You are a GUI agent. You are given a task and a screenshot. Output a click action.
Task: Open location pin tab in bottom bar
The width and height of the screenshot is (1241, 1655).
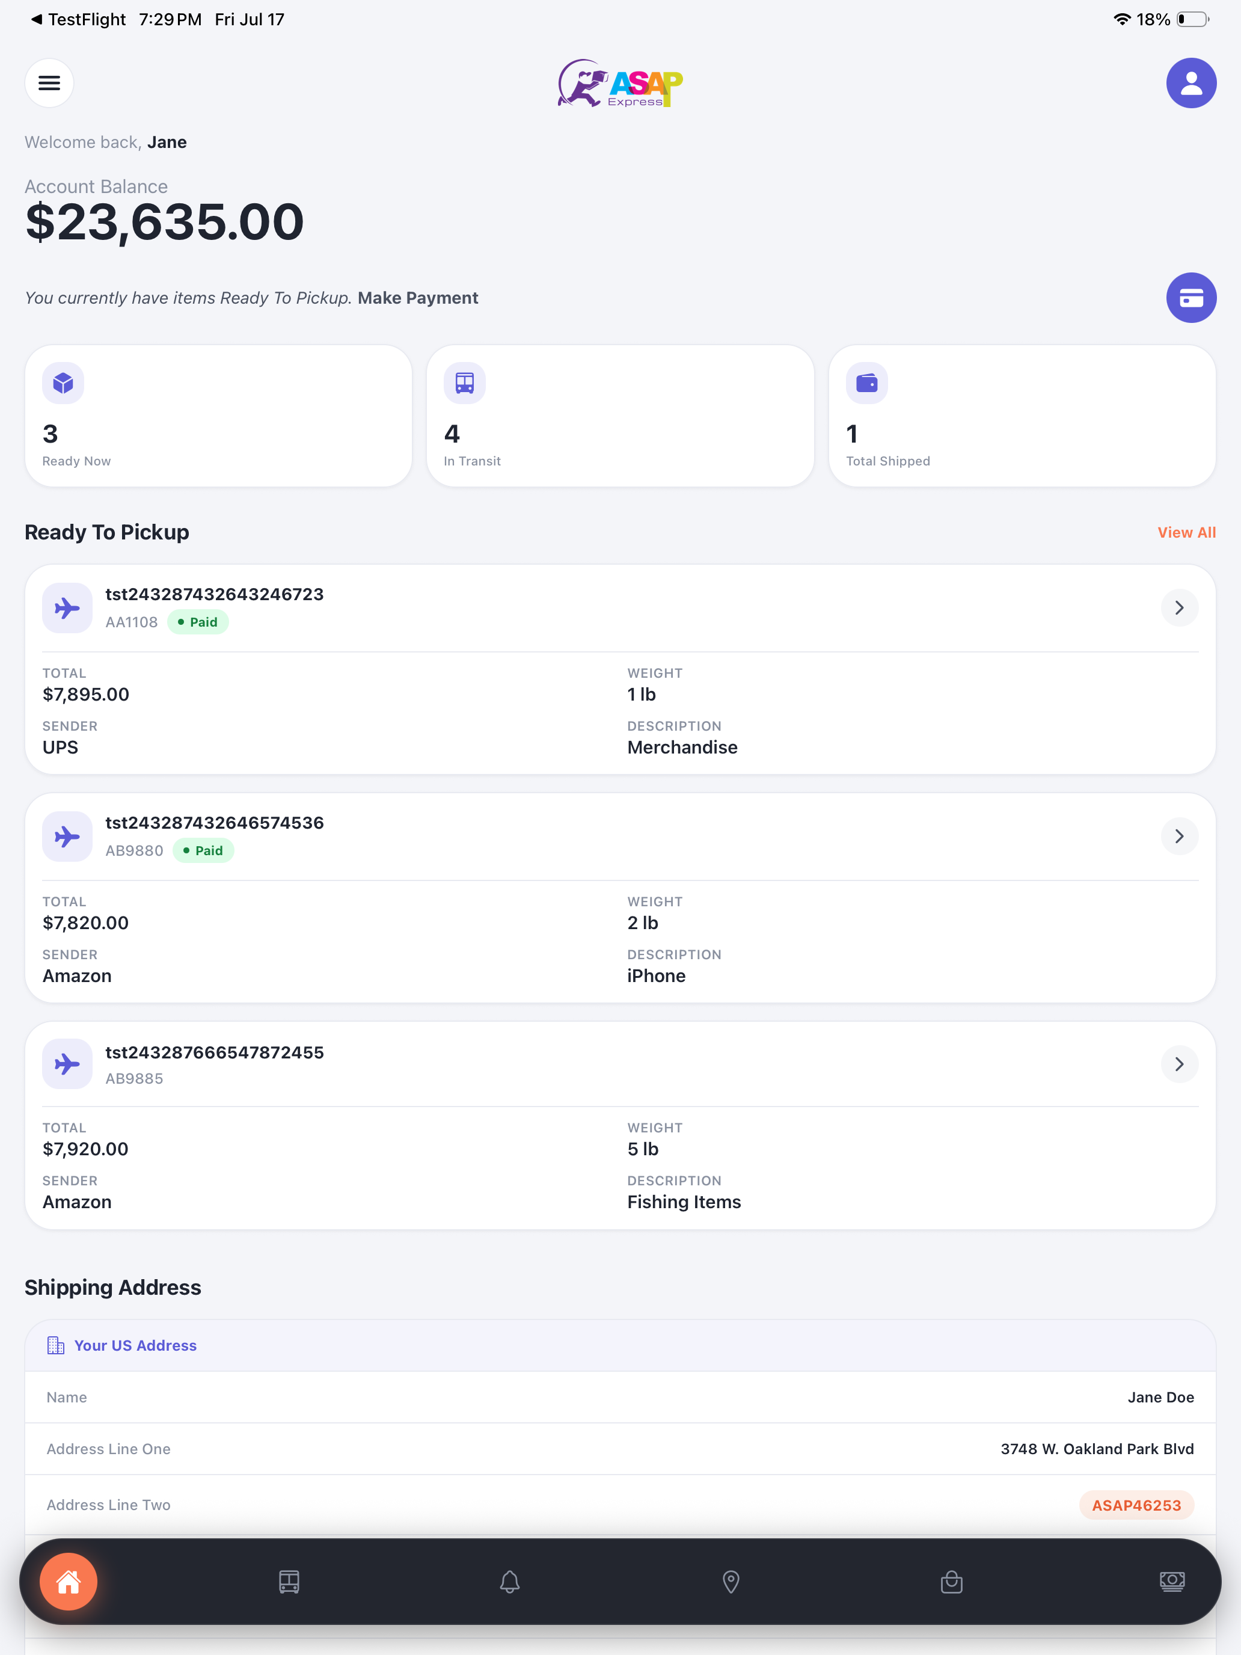click(x=731, y=1582)
